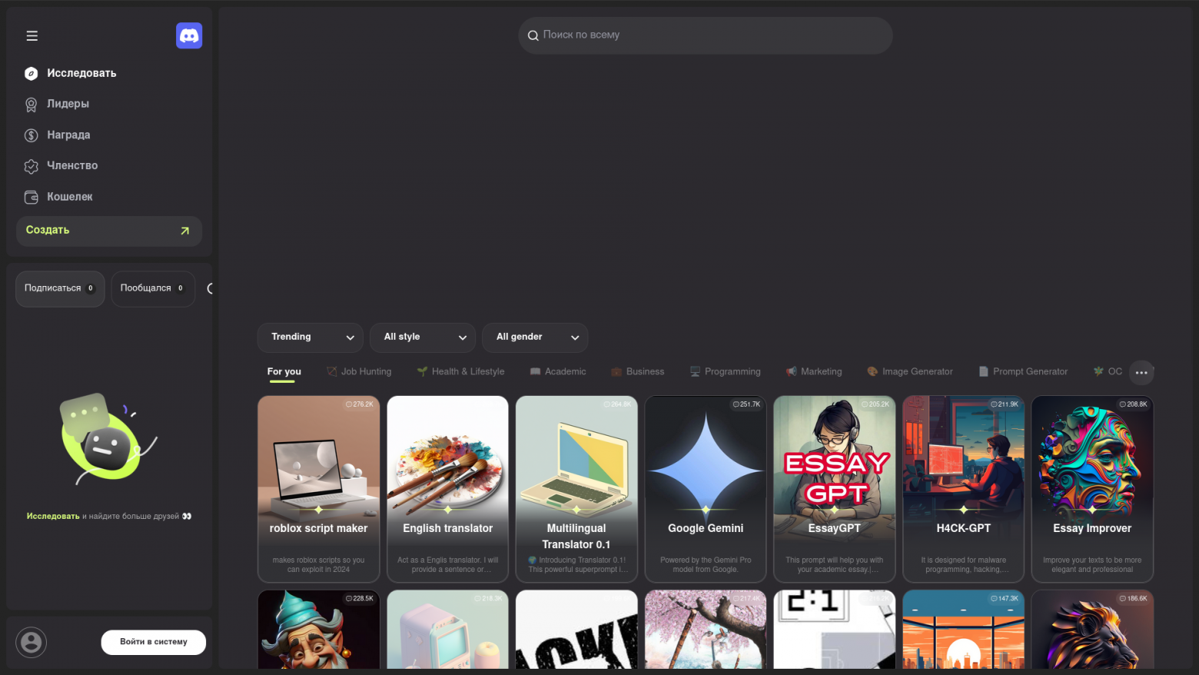Select the OC category tab
Image resolution: width=1199 pixels, height=675 pixels.
tap(1108, 372)
